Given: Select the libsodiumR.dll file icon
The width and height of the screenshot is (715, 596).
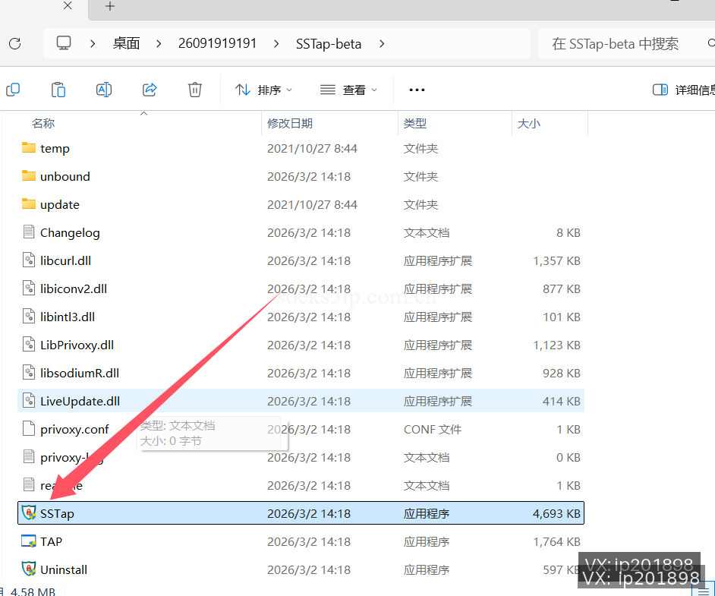Looking at the screenshot, I should click(29, 373).
